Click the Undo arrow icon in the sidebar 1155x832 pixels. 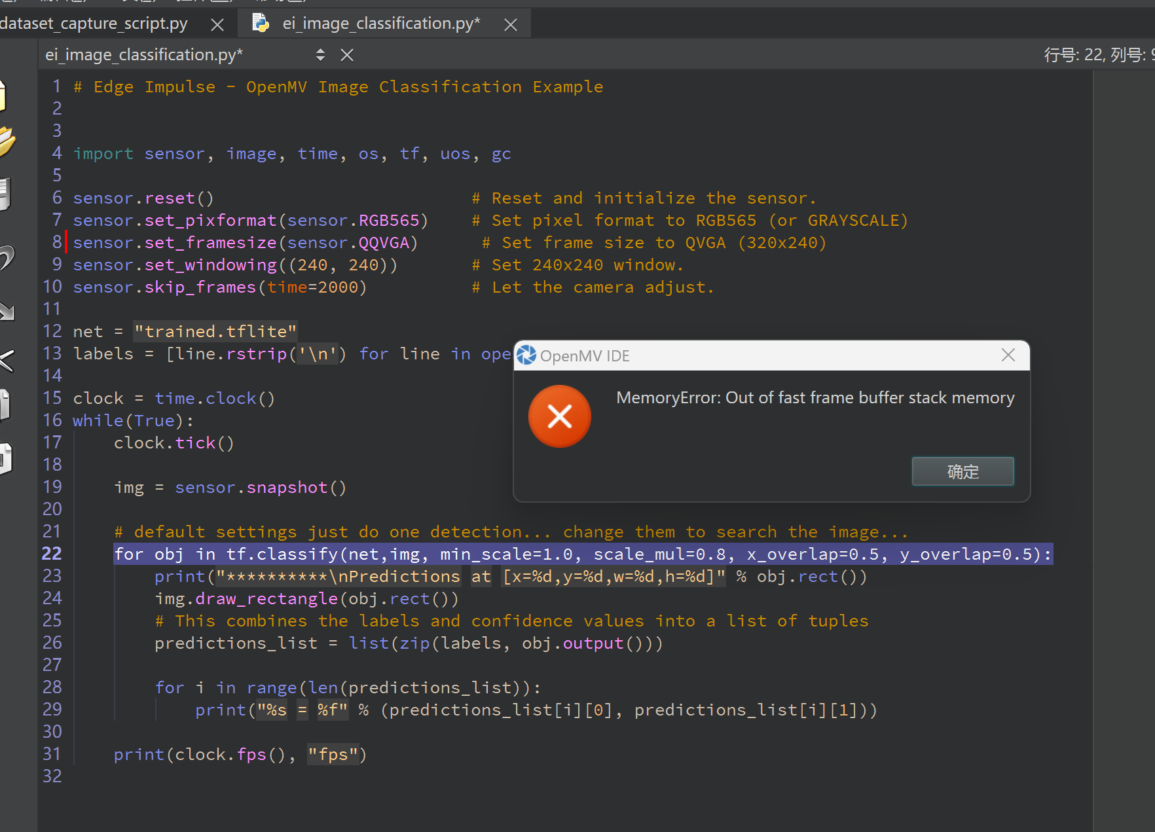pyautogui.click(x=7, y=259)
